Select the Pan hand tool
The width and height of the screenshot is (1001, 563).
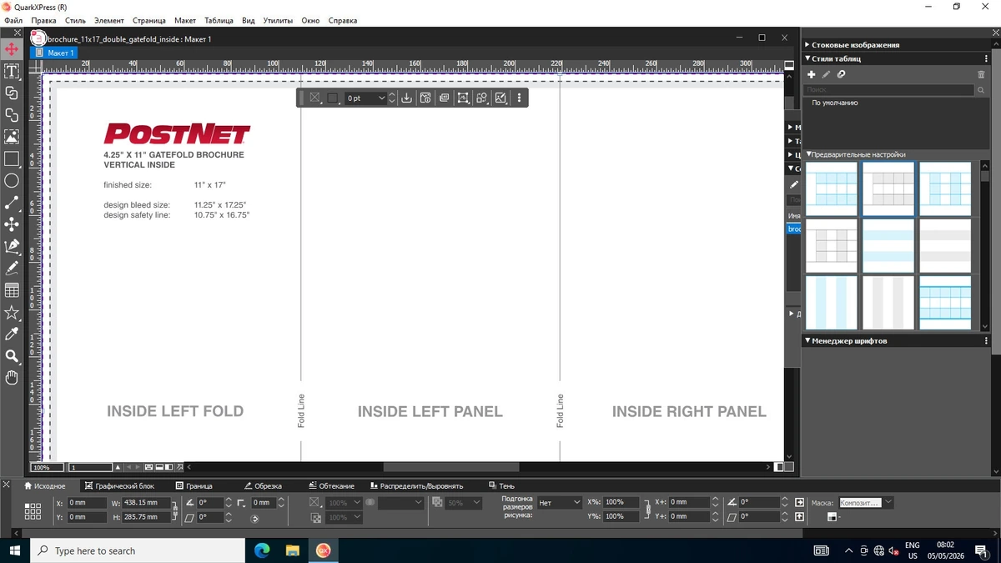12,378
